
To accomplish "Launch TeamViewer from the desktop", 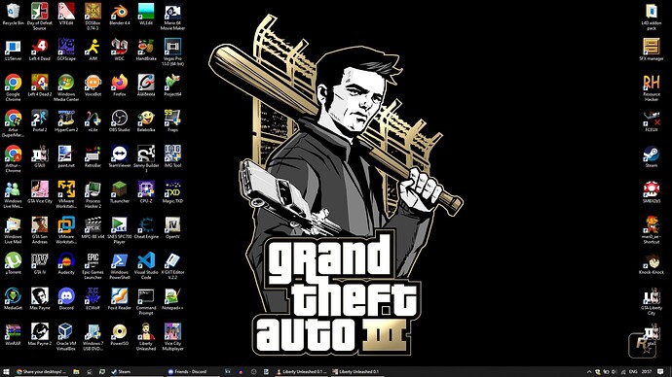I will [x=120, y=156].
